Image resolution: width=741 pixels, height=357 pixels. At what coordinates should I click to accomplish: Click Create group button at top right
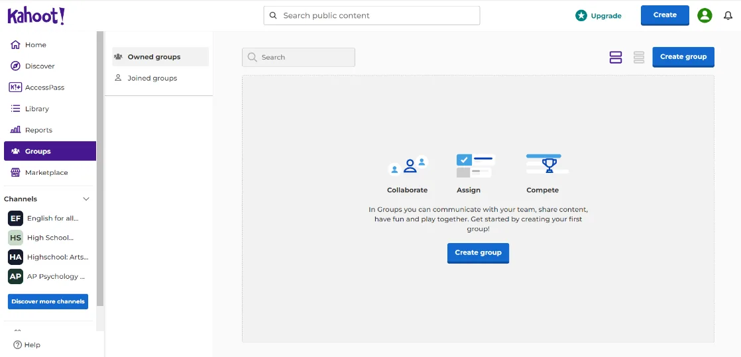[x=683, y=57]
